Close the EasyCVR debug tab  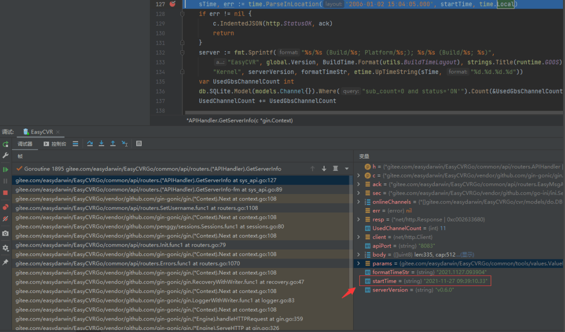tap(58, 132)
